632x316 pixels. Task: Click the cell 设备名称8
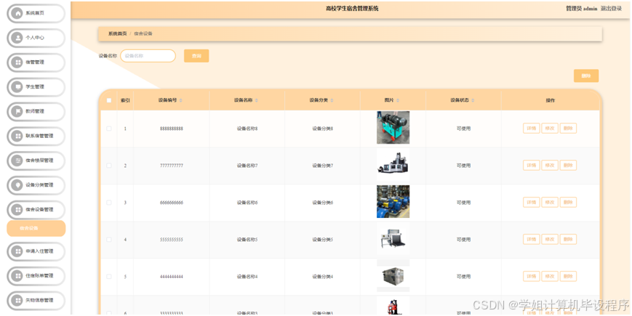tap(247, 129)
